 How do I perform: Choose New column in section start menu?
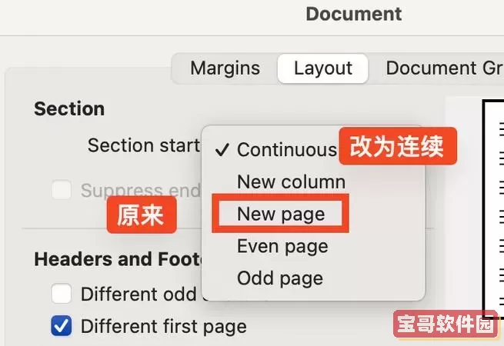pos(291,181)
